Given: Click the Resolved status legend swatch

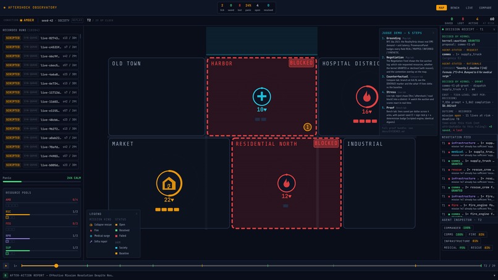Looking at the screenshot, I should click(x=116, y=231).
